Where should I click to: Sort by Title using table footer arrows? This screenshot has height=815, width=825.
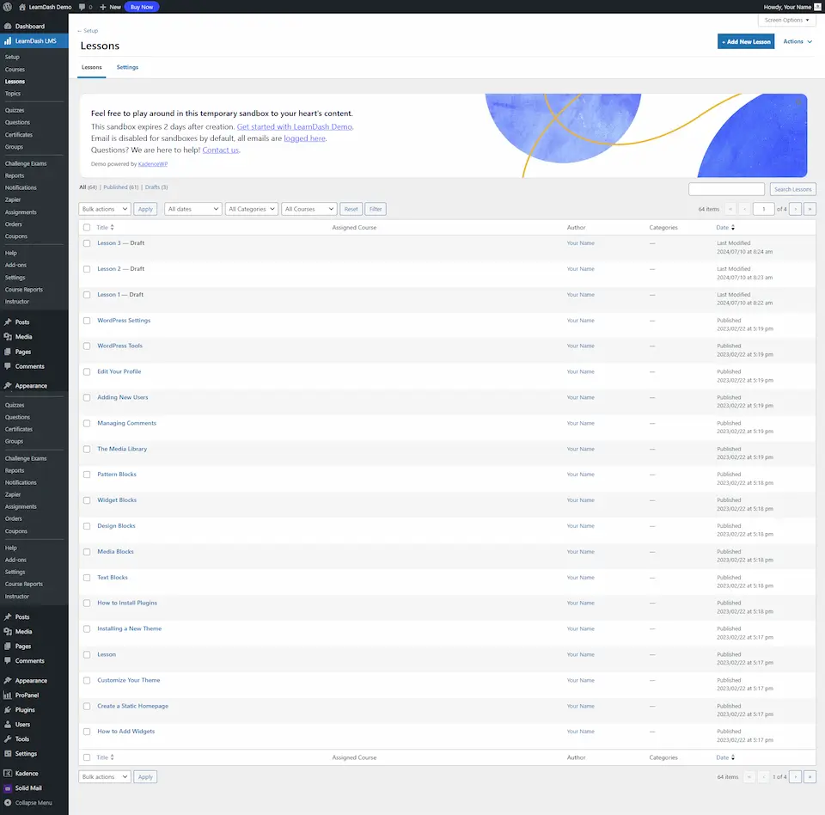point(112,757)
